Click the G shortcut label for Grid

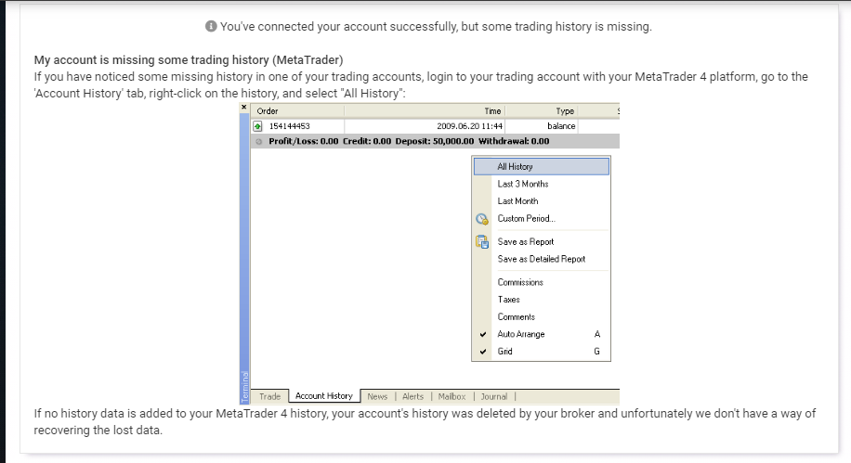(x=597, y=352)
